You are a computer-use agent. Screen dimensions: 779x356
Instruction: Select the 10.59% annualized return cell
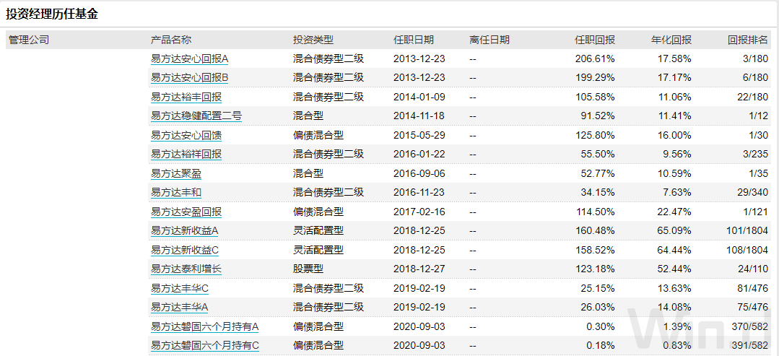coord(674,173)
